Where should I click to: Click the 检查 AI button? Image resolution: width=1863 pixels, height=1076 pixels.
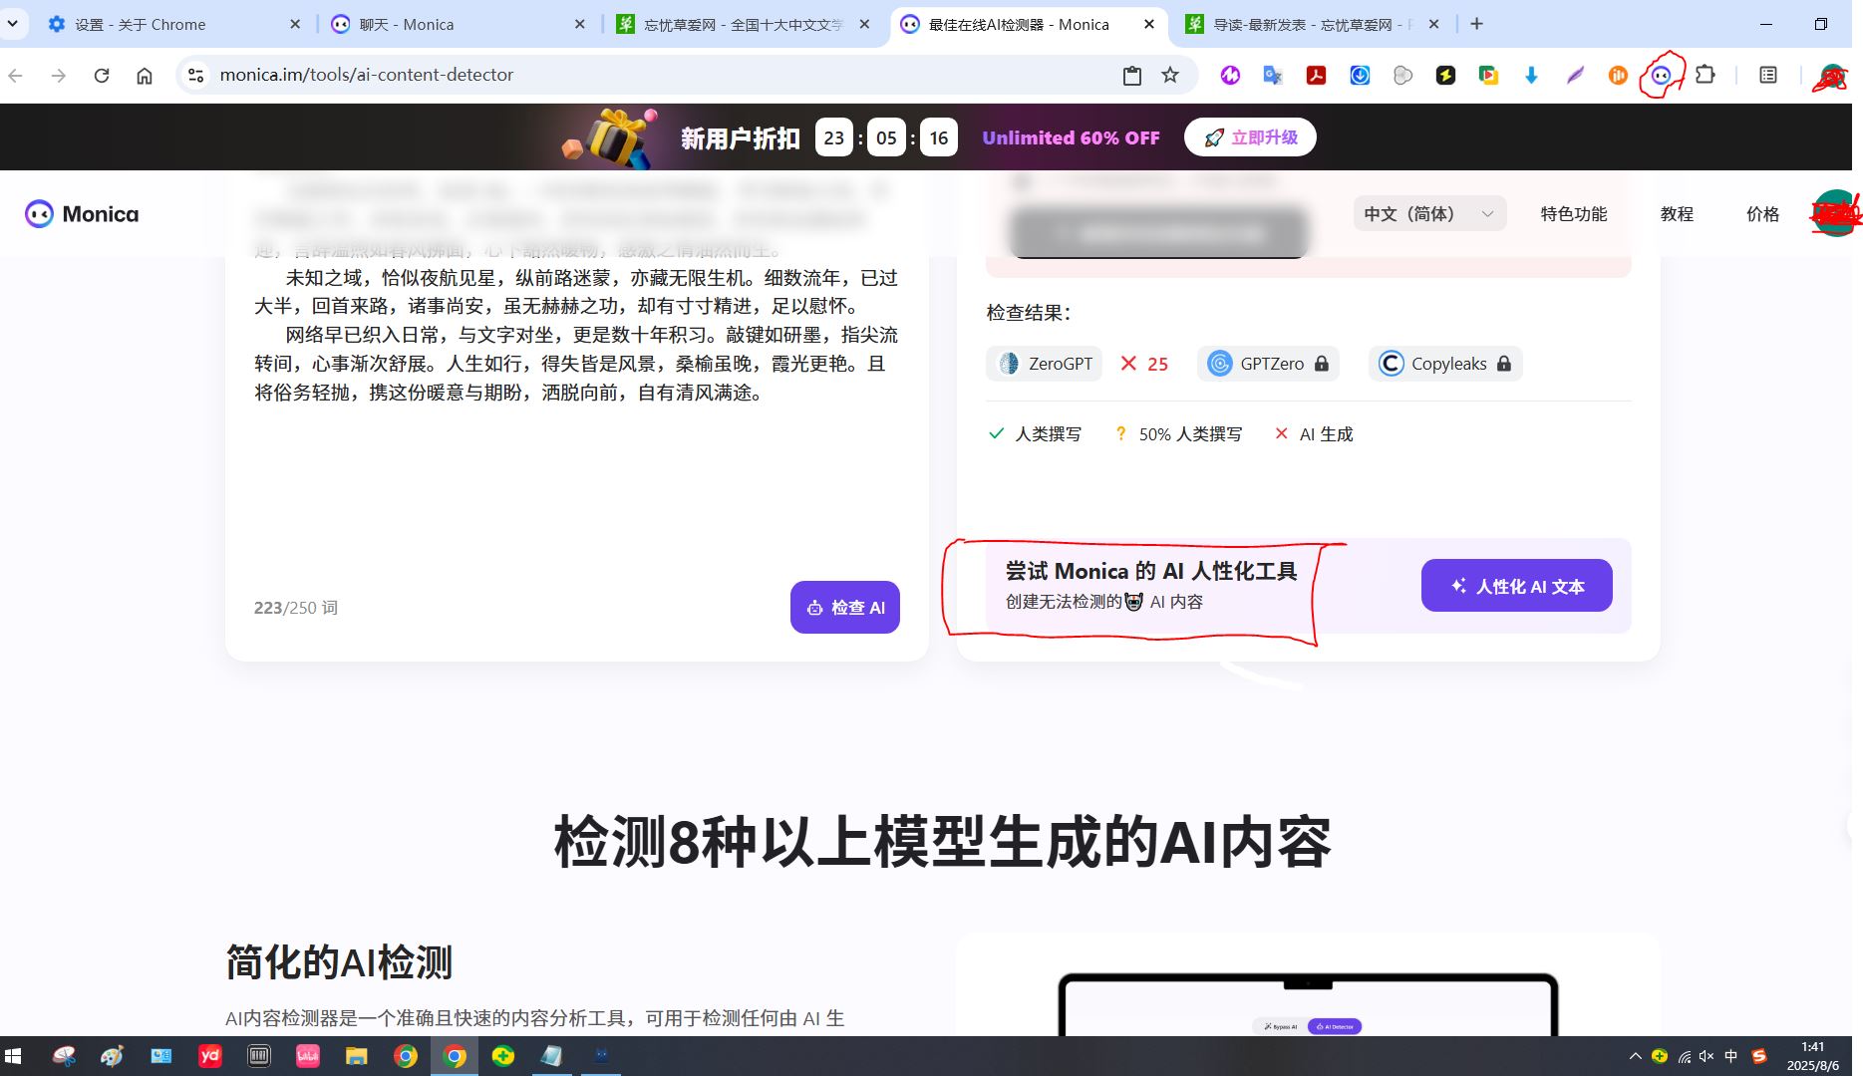(845, 607)
